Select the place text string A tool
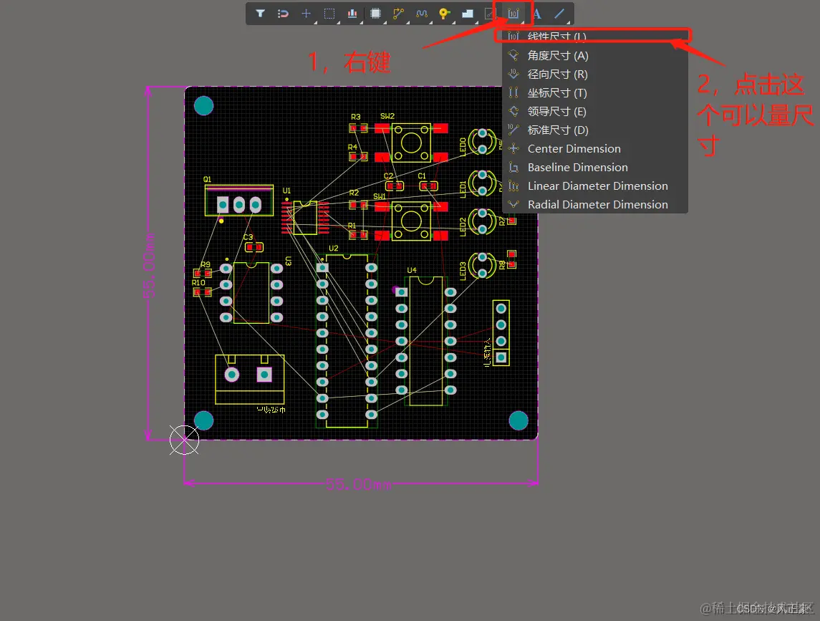The height and width of the screenshot is (621, 820). [x=537, y=14]
